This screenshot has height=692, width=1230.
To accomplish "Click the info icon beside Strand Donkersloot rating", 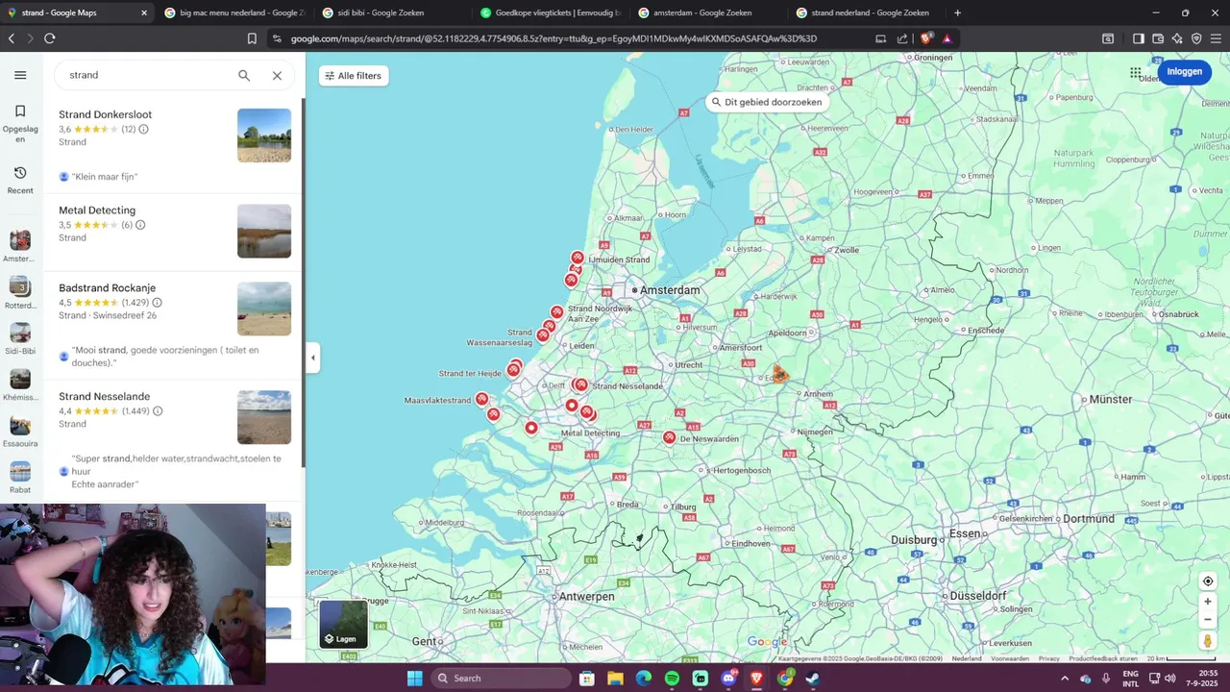I will pos(144,129).
